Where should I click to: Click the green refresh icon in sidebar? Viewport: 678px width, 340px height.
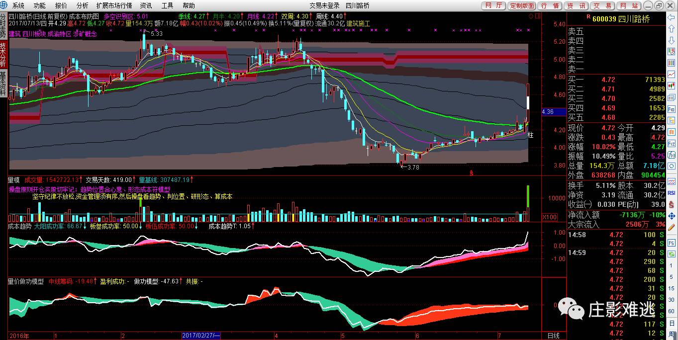[671, 254]
